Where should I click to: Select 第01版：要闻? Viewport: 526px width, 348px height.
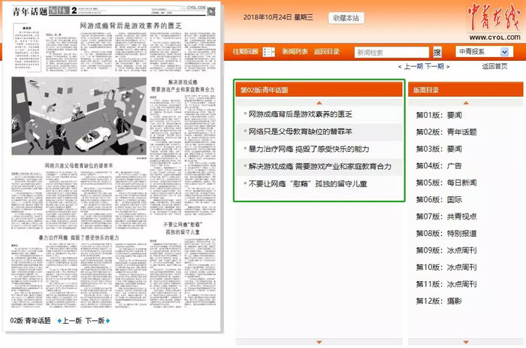pyautogui.click(x=439, y=116)
